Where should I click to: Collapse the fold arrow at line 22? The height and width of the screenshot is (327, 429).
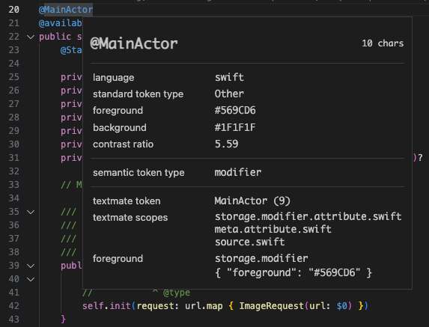pyautogui.click(x=31, y=37)
